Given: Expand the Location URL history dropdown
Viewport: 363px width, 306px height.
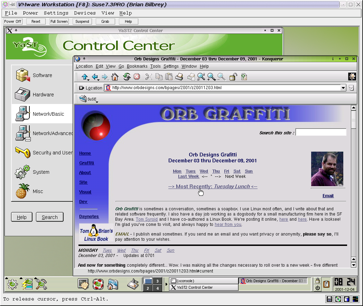Looking at the screenshot, I should [343, 88].
